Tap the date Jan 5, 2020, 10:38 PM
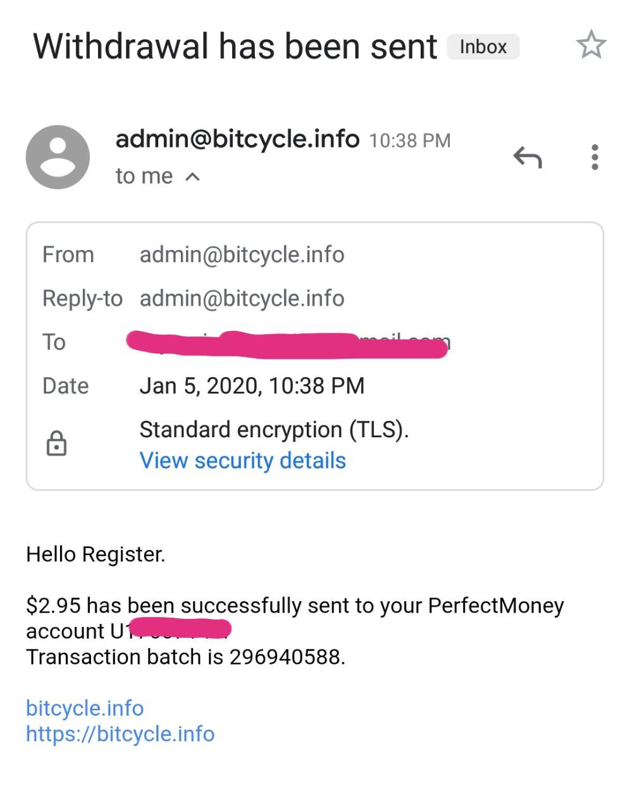 click(x=252, y=385)
